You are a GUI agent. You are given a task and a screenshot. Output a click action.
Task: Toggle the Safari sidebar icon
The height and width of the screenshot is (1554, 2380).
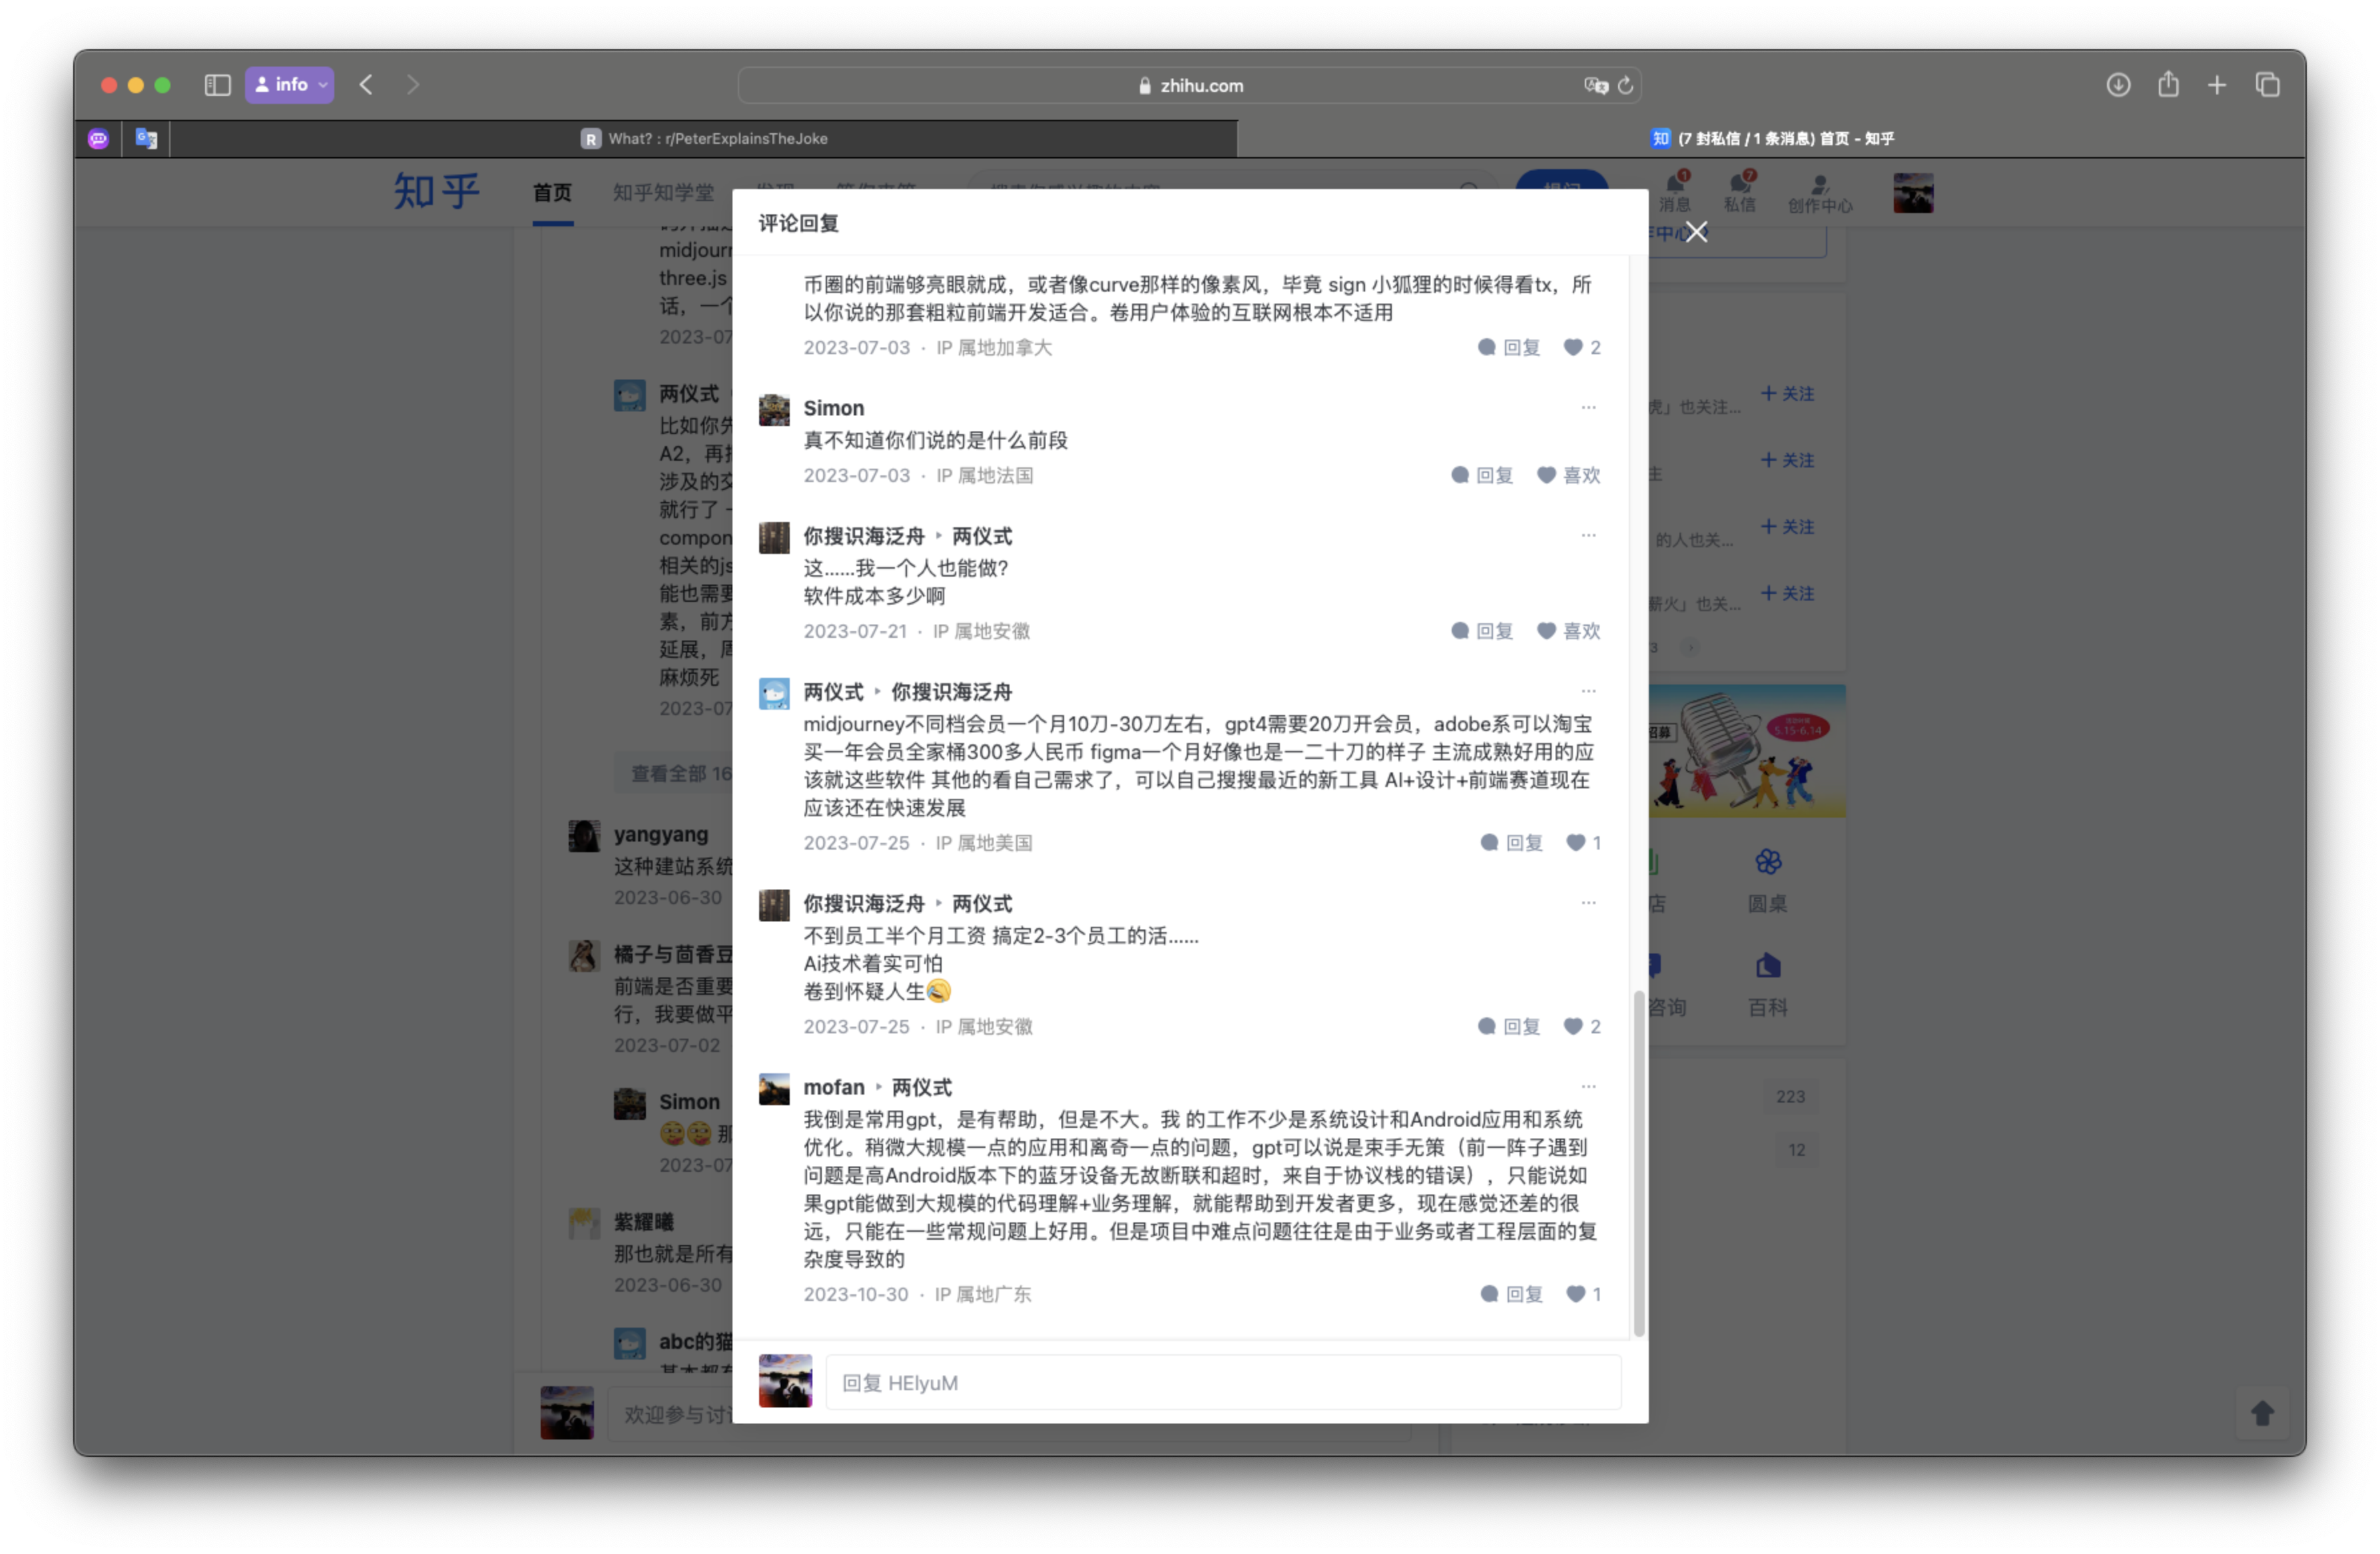pyautogui.click(x=217, y=85)
